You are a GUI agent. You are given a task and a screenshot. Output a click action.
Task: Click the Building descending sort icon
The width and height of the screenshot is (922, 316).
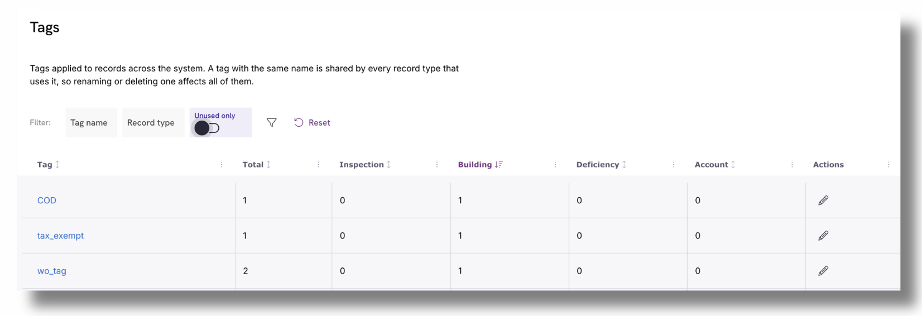click(498, 165)
